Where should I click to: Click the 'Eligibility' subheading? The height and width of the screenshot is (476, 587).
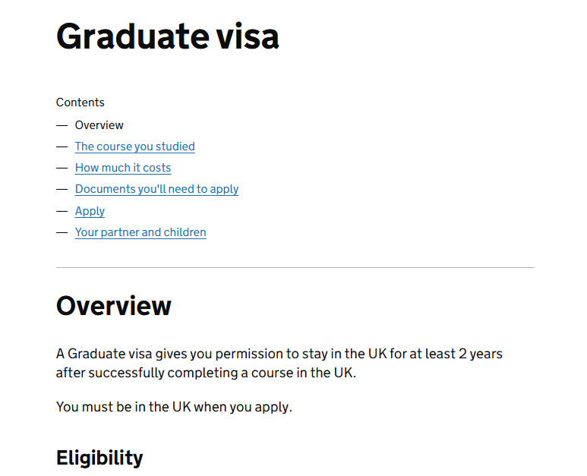click(x=99, y=458)
